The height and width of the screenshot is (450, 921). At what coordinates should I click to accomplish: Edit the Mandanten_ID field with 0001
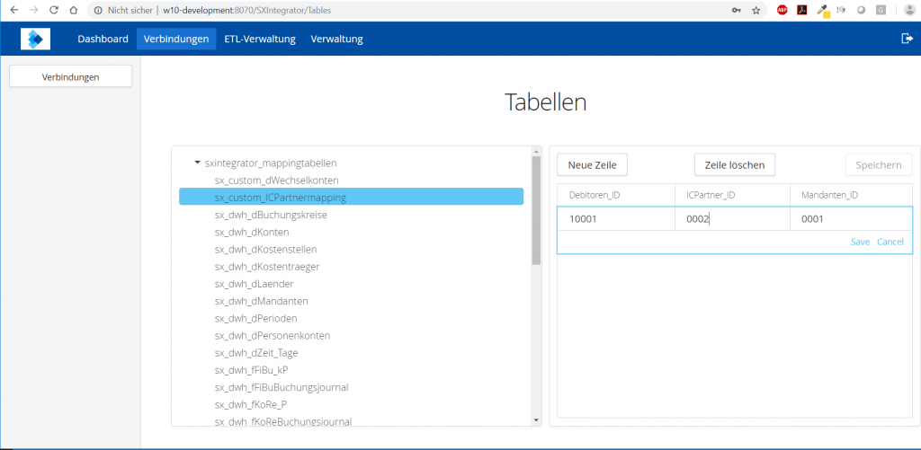click(851, 219)
